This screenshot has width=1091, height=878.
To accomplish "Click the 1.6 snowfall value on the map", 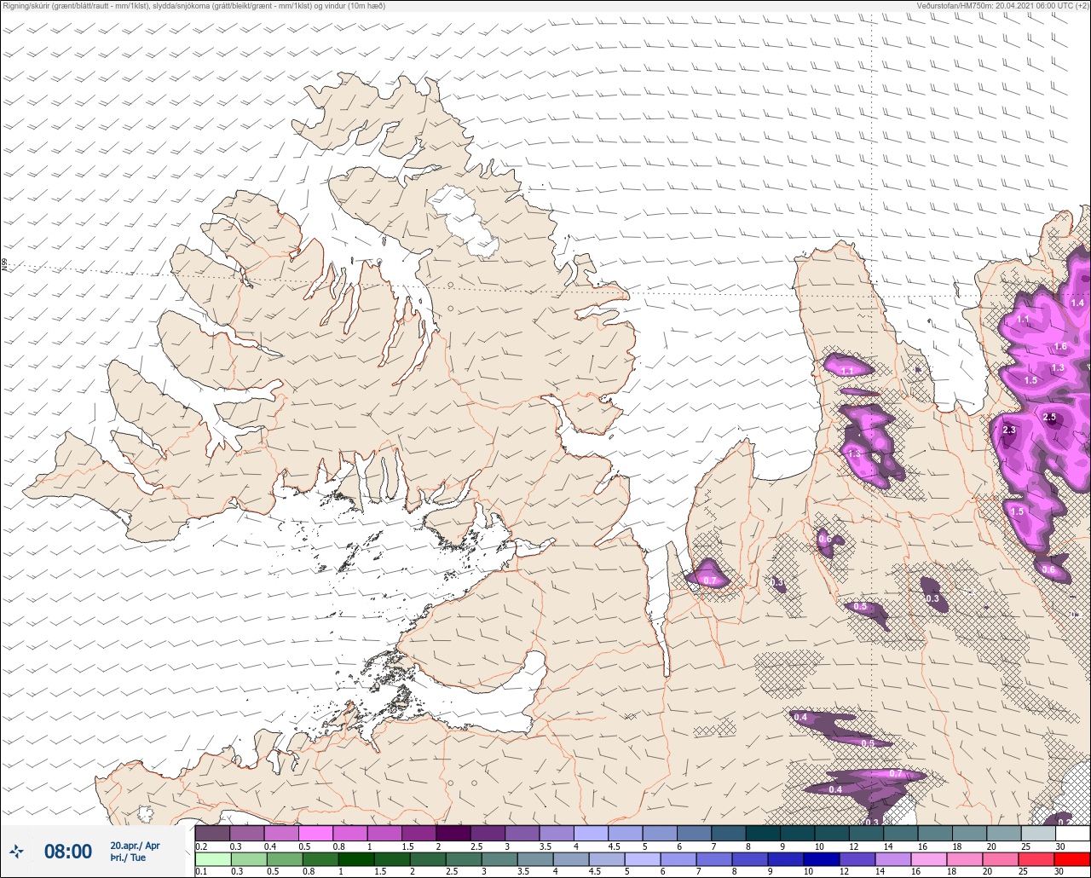I will click(x=1060, y=346).
